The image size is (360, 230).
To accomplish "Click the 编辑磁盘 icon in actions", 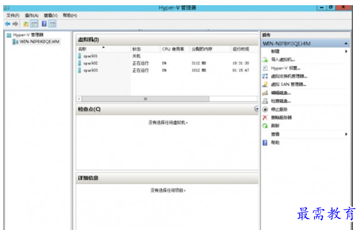I will pyautogui.click(x=265, y=93).
